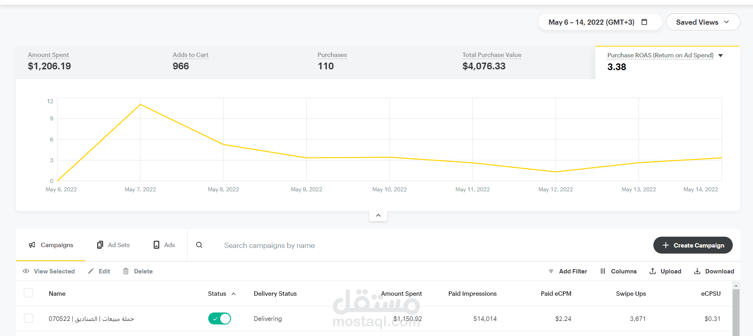Image resolution: width=753 pixels, height=336 pixels.
Task: Open the Saved Views dropdown
Action: click(x=703, y=22)
